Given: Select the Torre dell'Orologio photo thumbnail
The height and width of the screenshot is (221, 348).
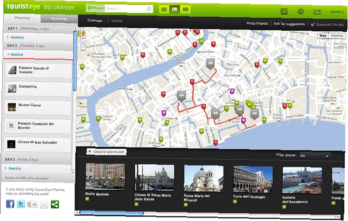Looking at the screenshot, I should point(253,179).
